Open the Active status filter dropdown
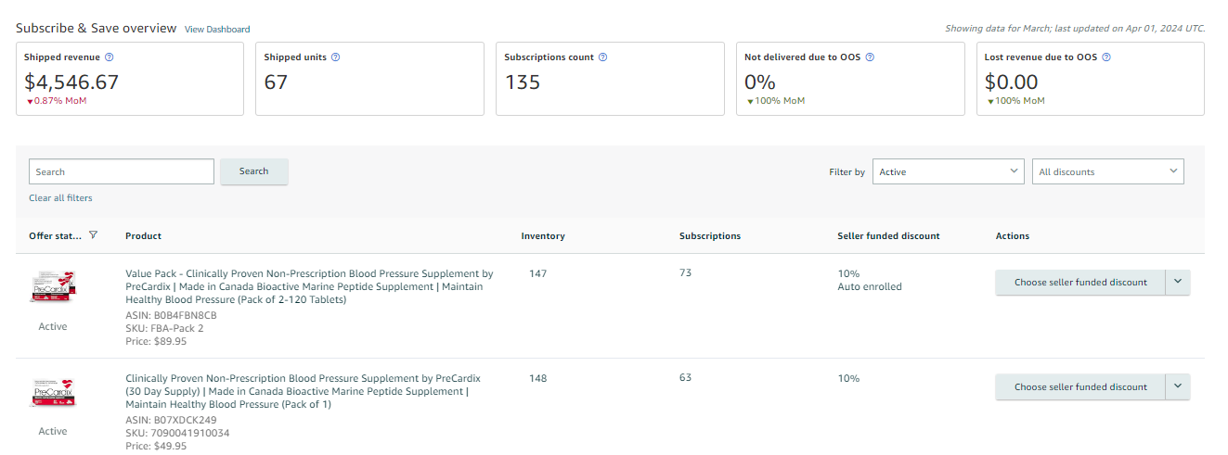Image resolution: width=1228 pixels, height=455 pixels. pyautogui.click(x=948, y=171)
